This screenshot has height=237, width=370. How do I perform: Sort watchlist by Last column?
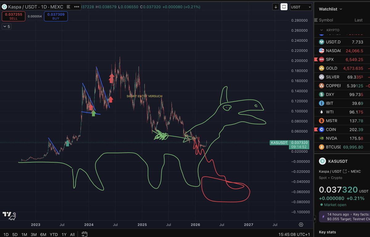pos(359,20)
